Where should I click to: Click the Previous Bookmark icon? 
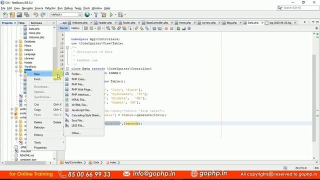tap(136, 28)
